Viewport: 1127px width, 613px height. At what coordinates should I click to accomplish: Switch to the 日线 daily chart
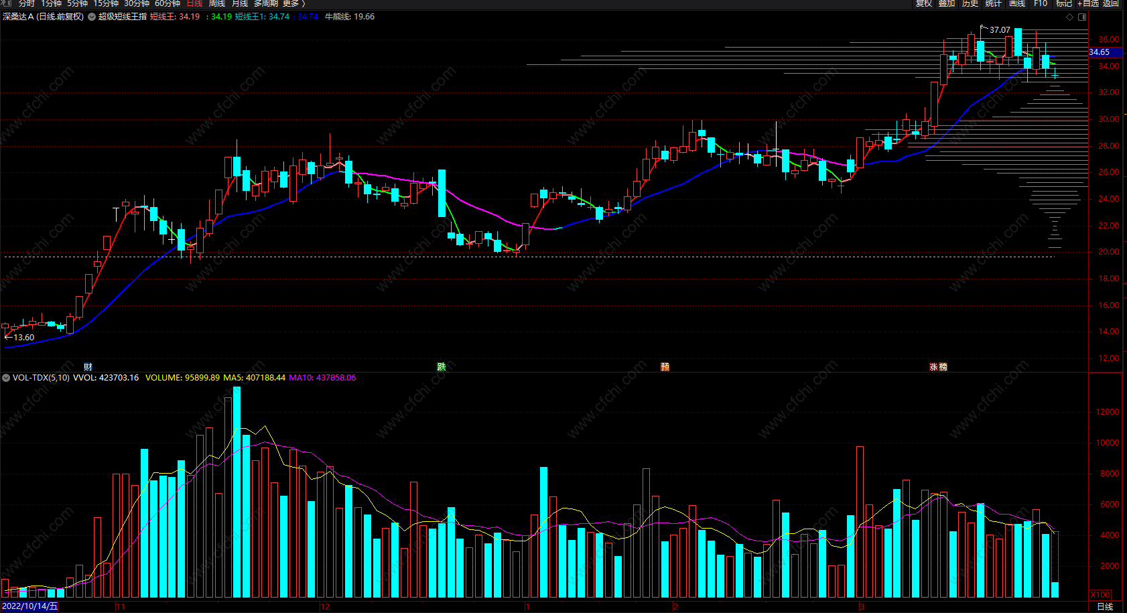tap(194, 3)
